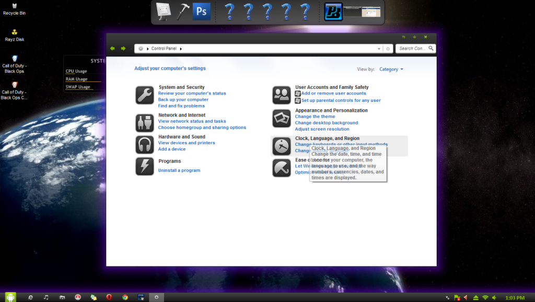Click the Android start button

tap(10, 297)
